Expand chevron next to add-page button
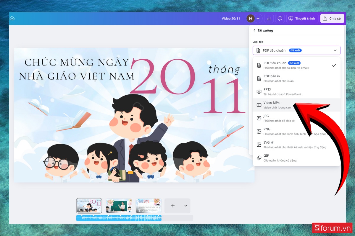 [186, 206]
